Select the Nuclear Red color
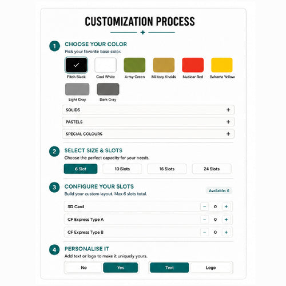This screenshot has width=286, height=286. tap(193, 65)
